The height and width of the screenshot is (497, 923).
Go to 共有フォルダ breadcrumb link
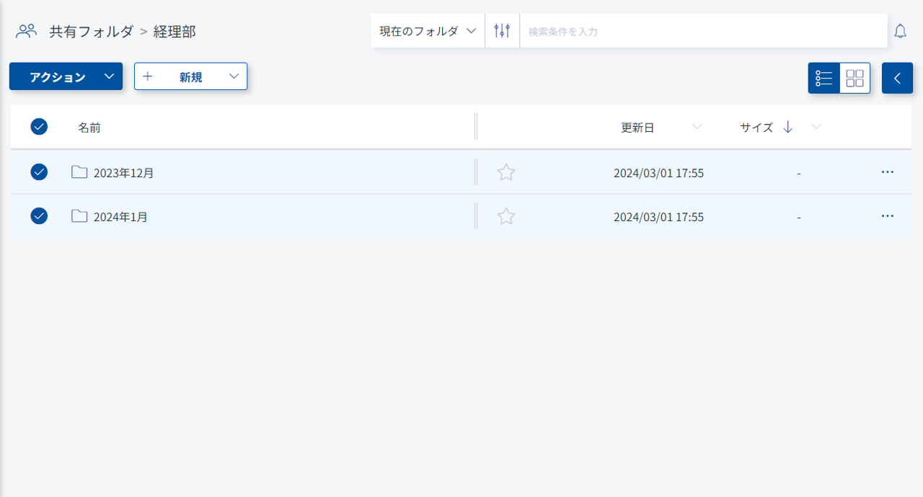point(91,31)
